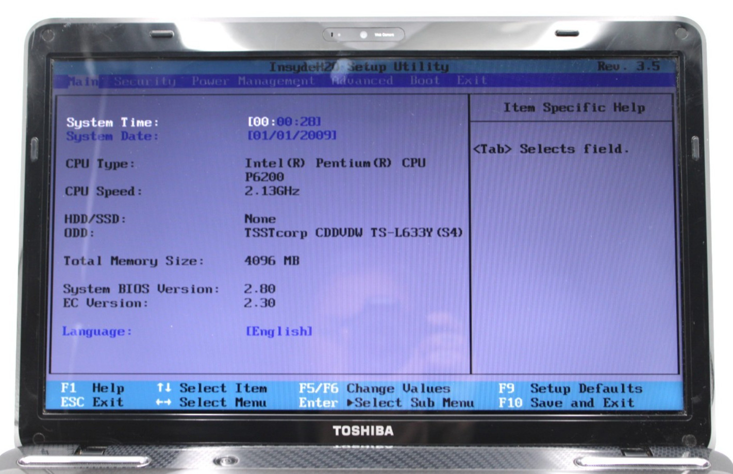Open the Advanced menu tab
Screen dimensions: 733x474
coord(362,80)
